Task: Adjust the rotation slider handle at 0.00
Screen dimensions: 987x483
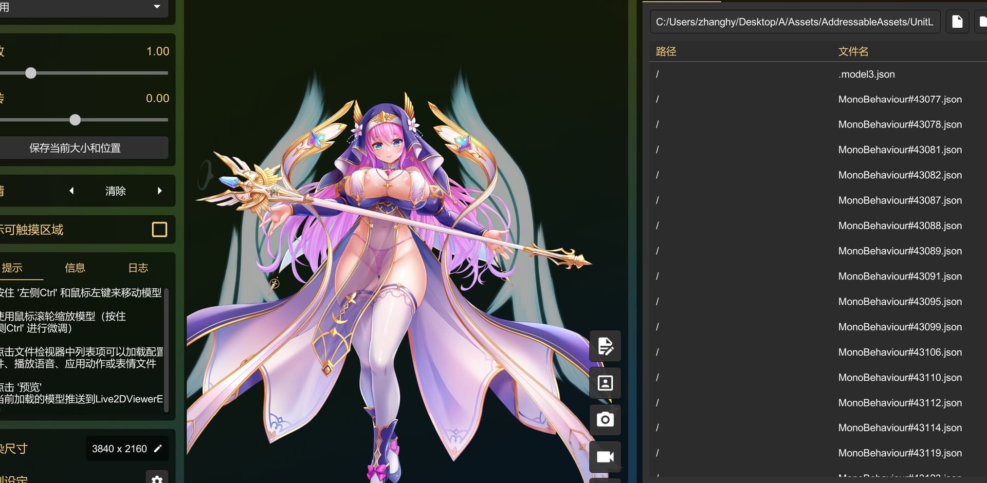Action: tap(75, 120)
